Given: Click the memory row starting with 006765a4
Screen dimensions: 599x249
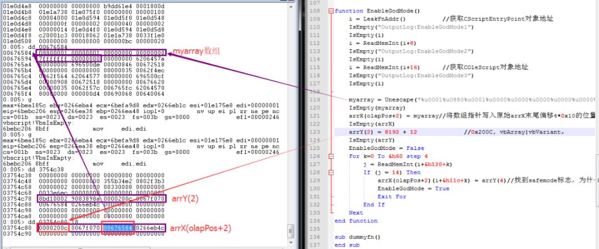Looking at the screenshot, I should tap(84, 65).
